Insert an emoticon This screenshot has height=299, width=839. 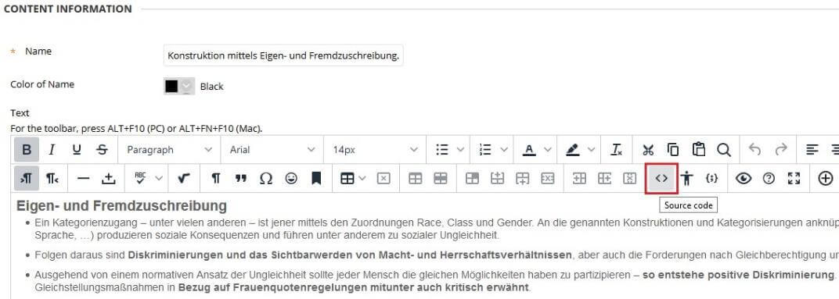[291, 179]
